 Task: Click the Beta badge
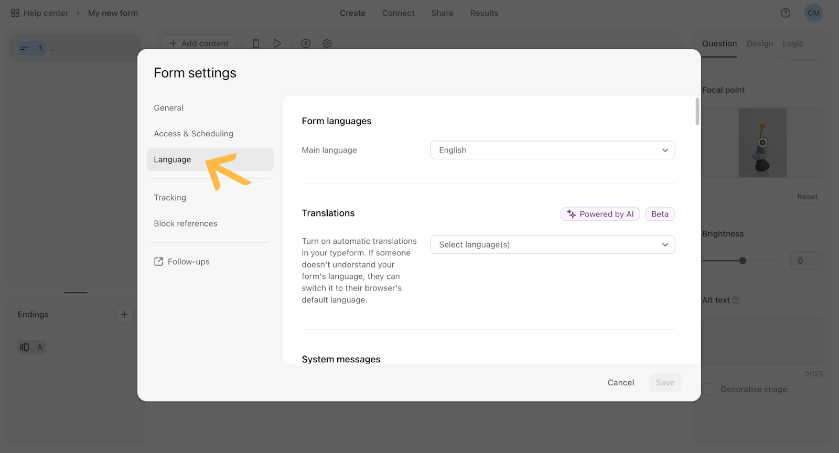pos(660,214)
